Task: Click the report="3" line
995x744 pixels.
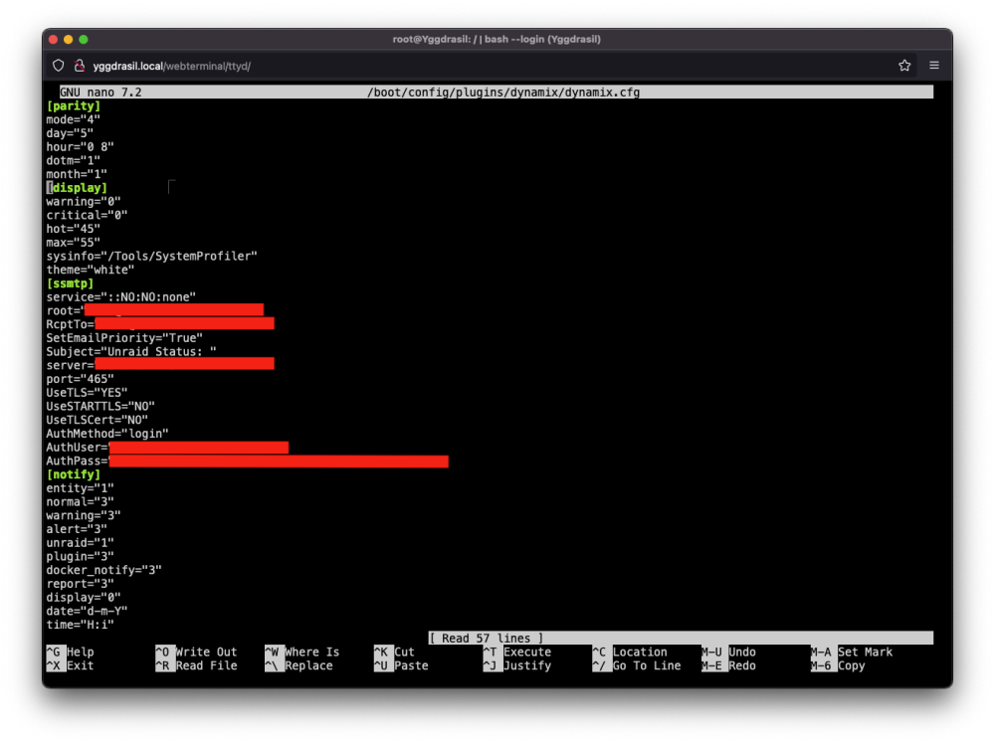Action: point(80,584)
